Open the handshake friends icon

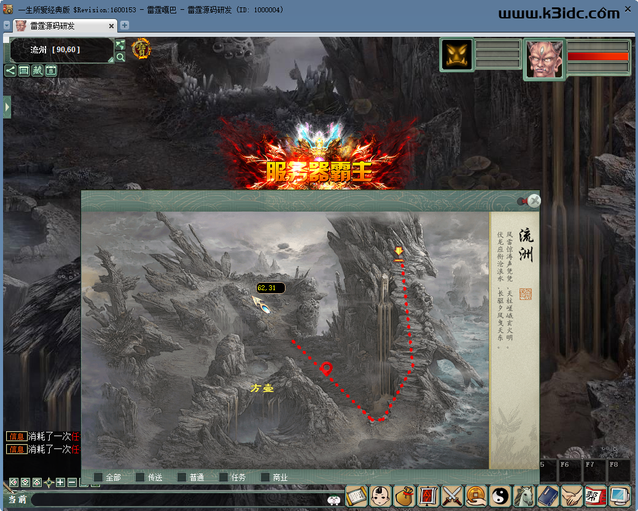coord(572,496)
